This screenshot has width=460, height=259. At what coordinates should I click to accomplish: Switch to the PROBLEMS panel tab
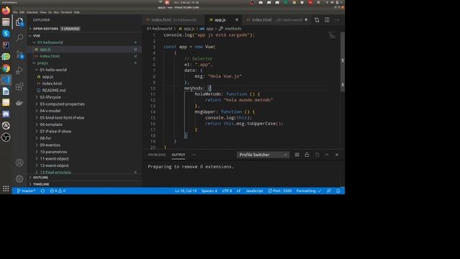[x=157, y=155]
